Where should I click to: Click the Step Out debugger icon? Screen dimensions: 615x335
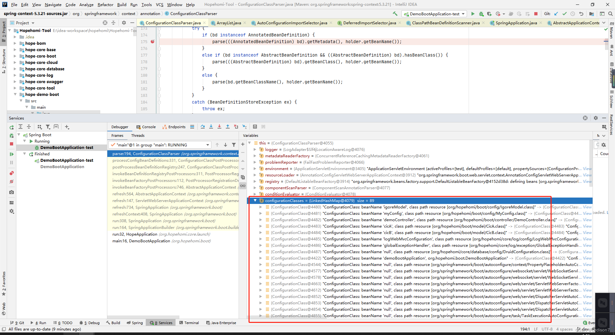[x=228, y=127]
